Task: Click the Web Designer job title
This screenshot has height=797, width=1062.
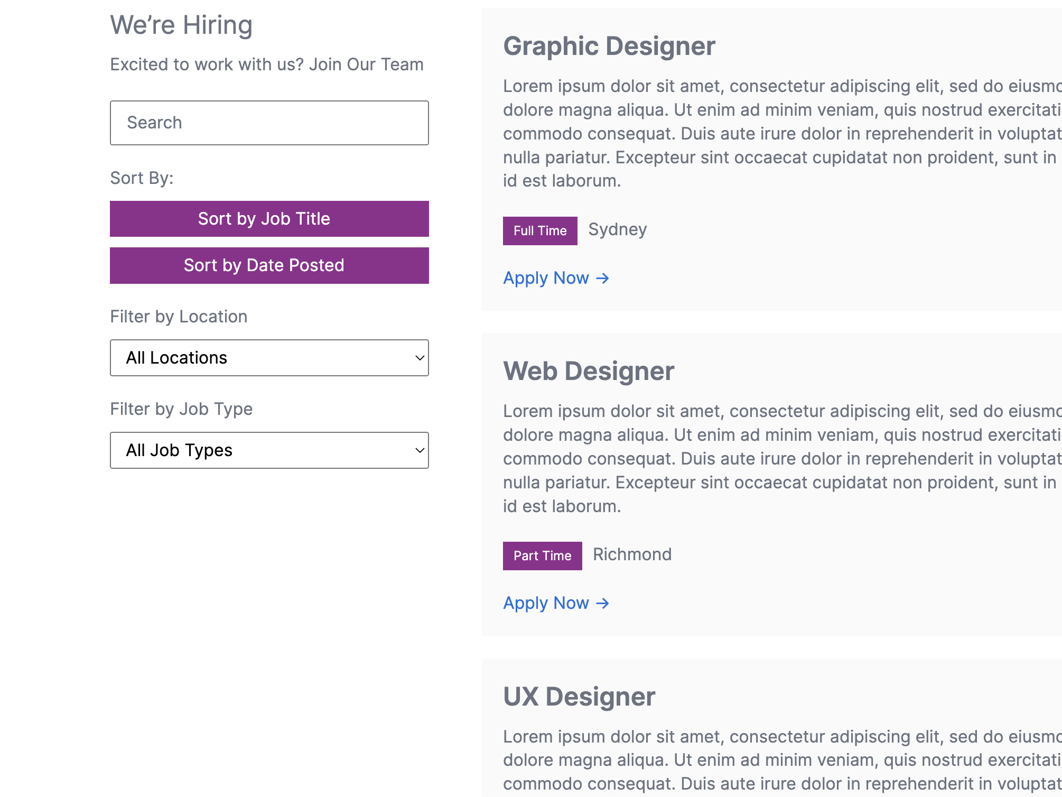Action: pyautogui.click(x=588, y=371)
